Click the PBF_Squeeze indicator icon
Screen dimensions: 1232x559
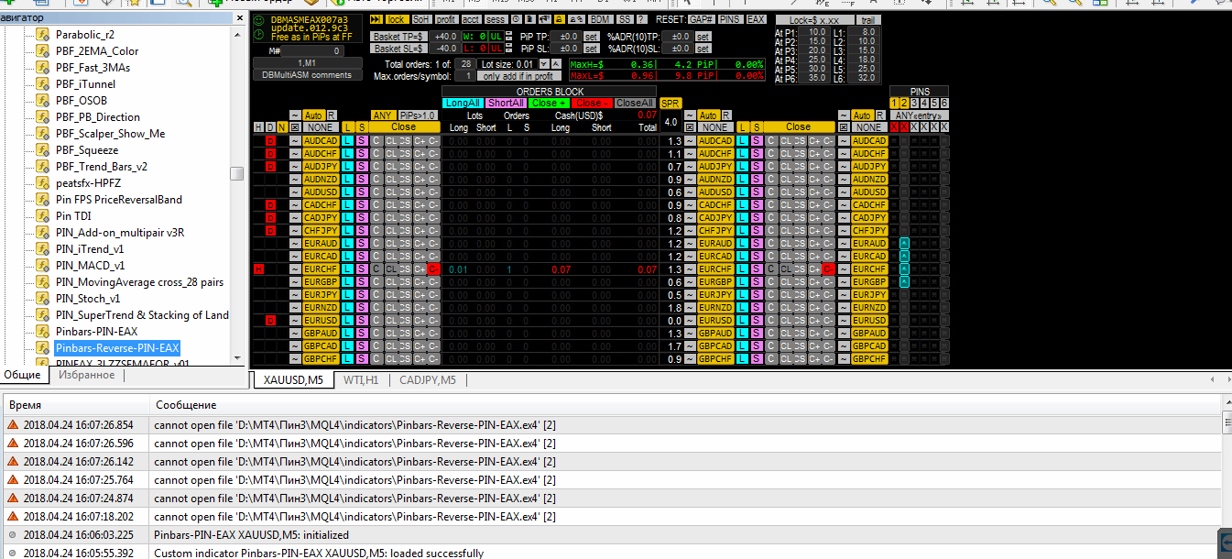point(42,150)
